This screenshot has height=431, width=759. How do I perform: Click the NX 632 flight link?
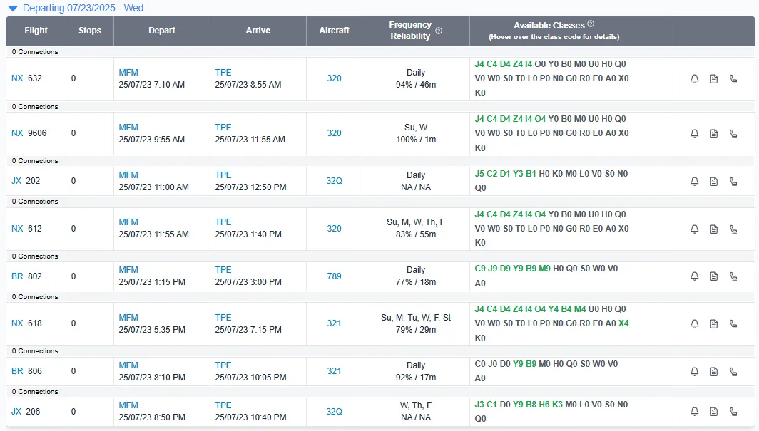26,78
